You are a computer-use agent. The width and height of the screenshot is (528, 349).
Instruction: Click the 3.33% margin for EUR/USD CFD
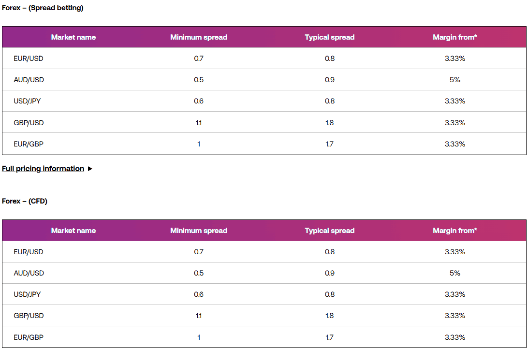455,251
